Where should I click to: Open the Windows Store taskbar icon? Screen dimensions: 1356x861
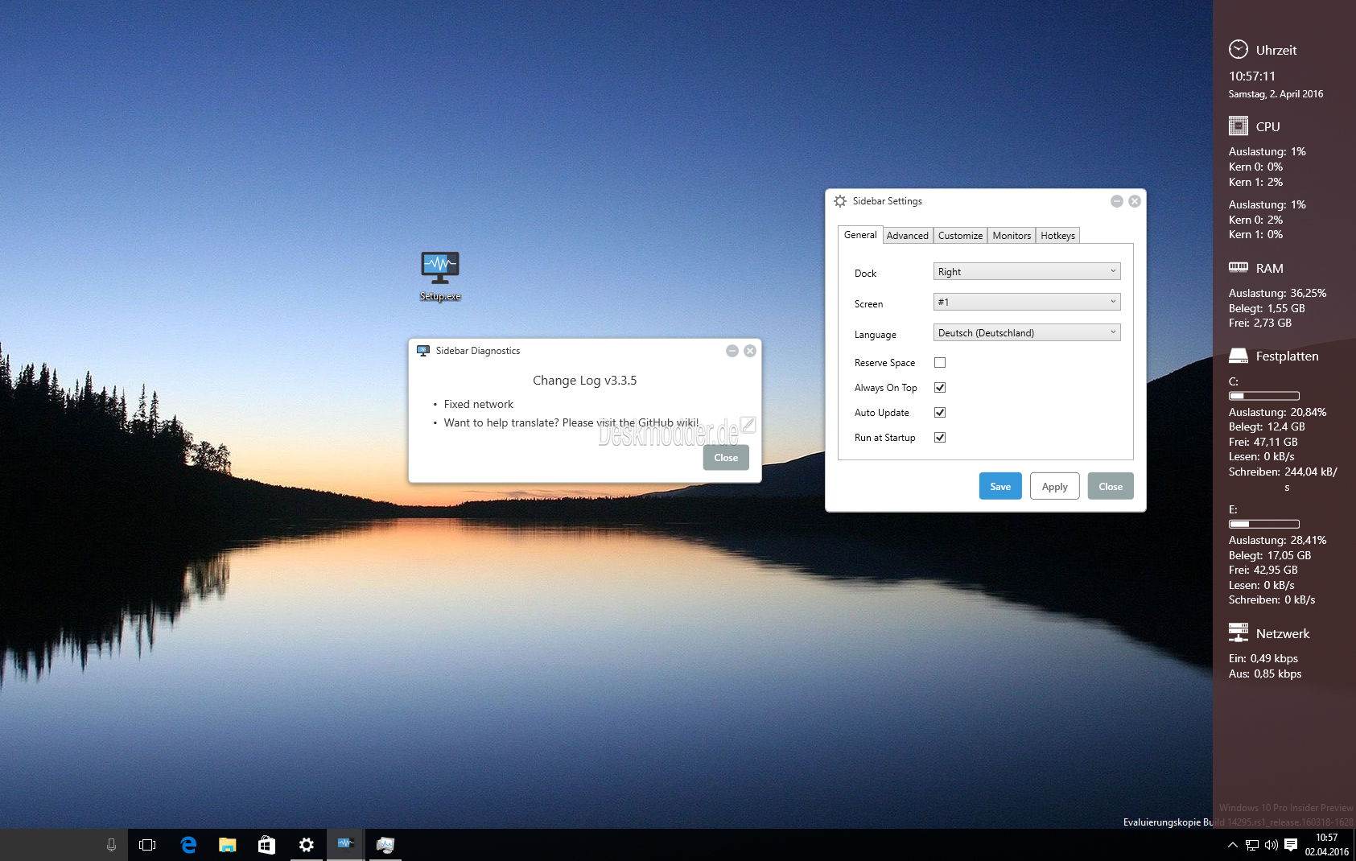pyautogui.click(x=266, y=845)
